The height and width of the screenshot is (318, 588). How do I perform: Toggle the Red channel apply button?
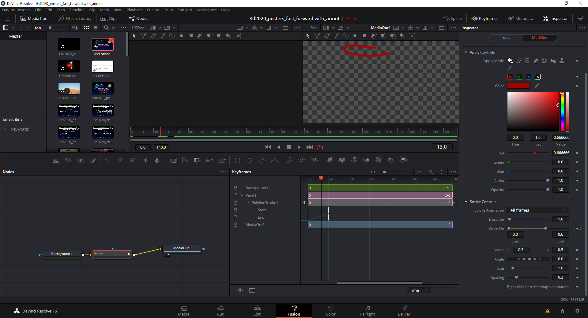[x=510, y=77]
